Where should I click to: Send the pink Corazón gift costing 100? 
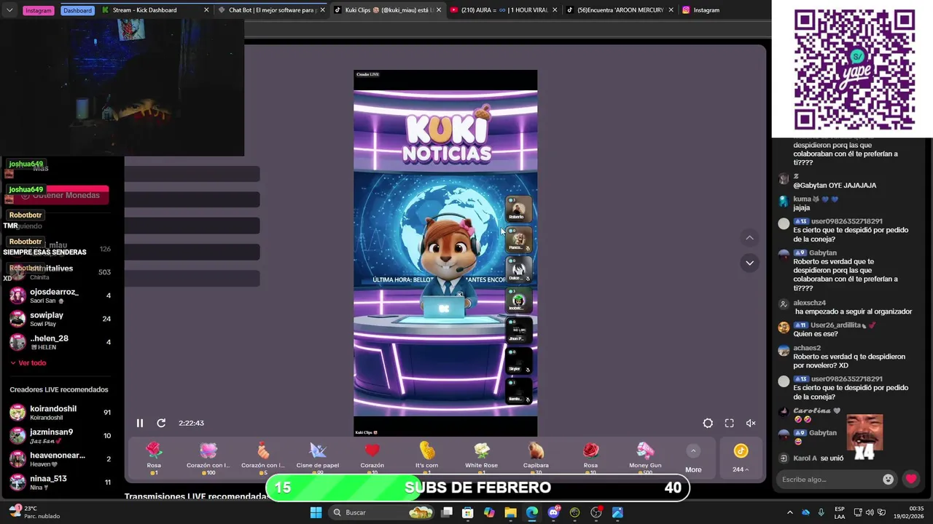pos(208,458)
